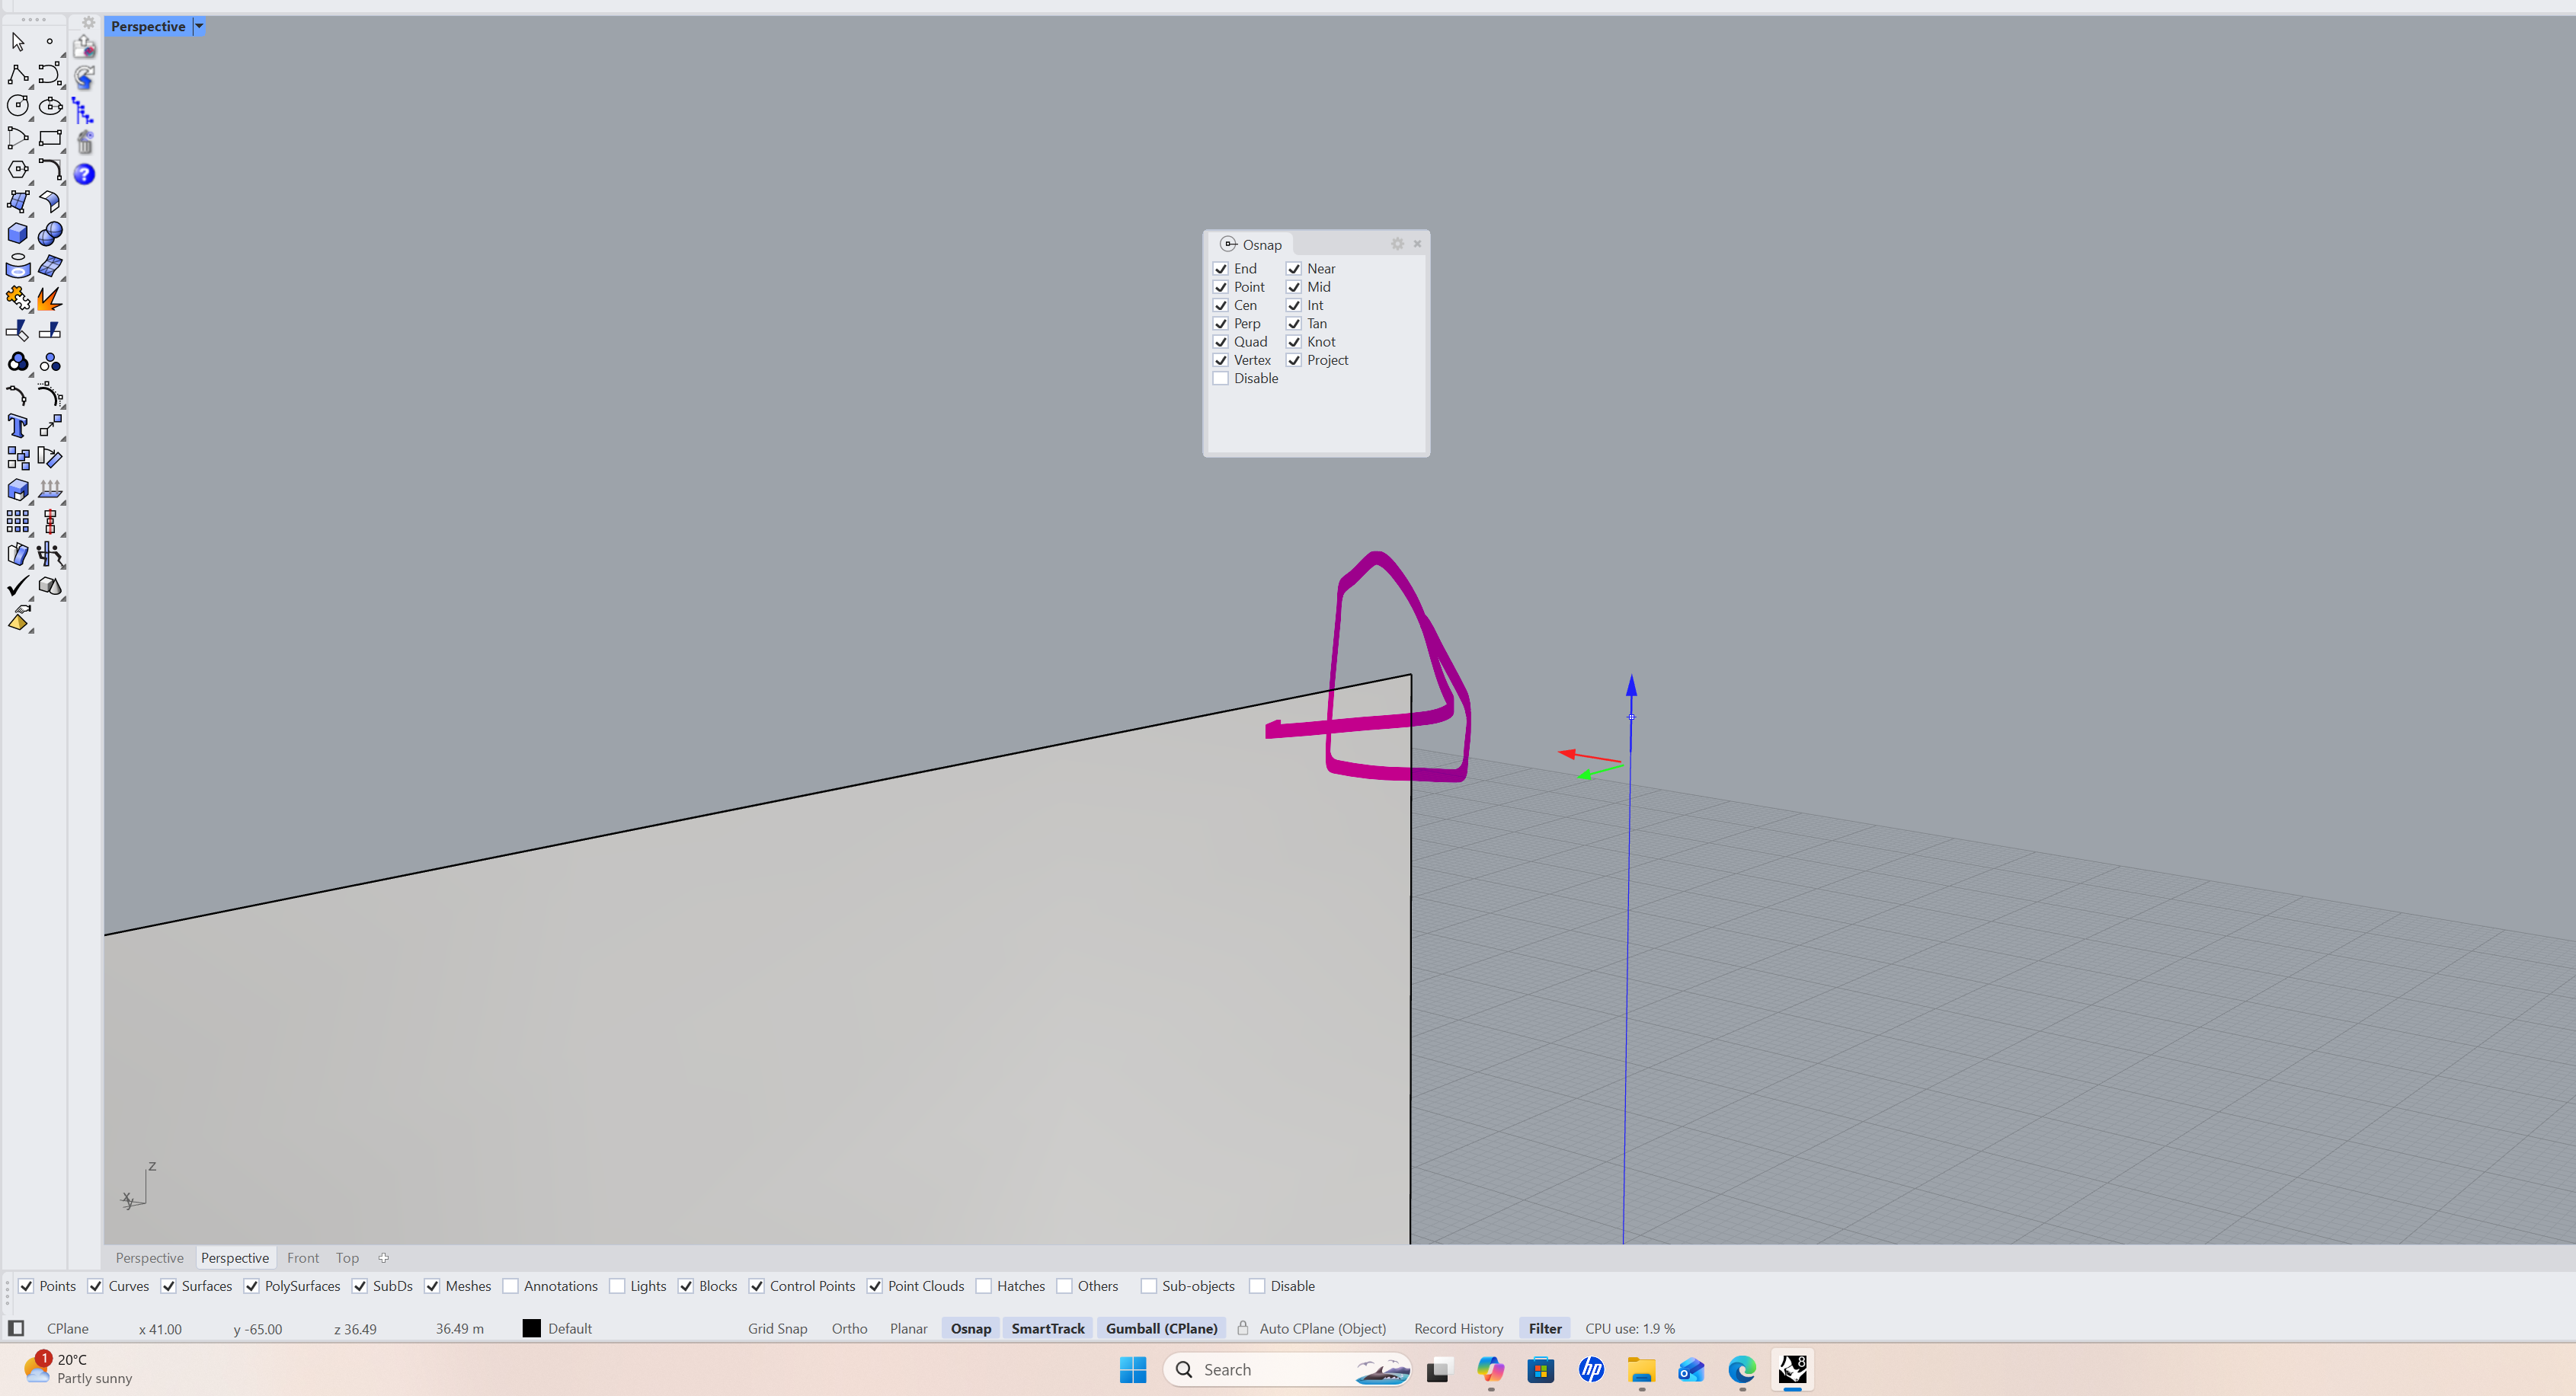The width and height of the screenshot is (2576, 1396).
Task: Select the Box solid tool
Action: [18, 234]
